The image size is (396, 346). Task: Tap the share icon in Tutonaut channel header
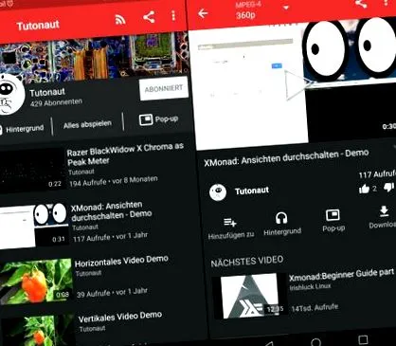[149, 17]
